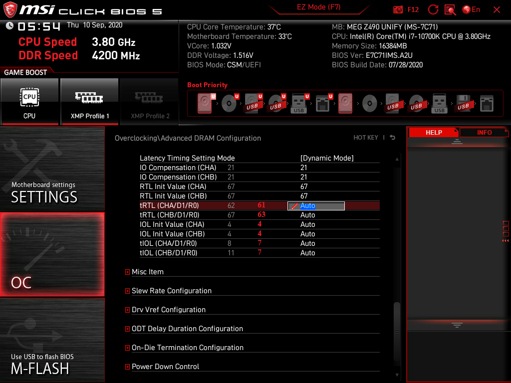Click the settings list scroll-down arrow
The width and height of the screenshot is (511, 383).
pos(397,375)
